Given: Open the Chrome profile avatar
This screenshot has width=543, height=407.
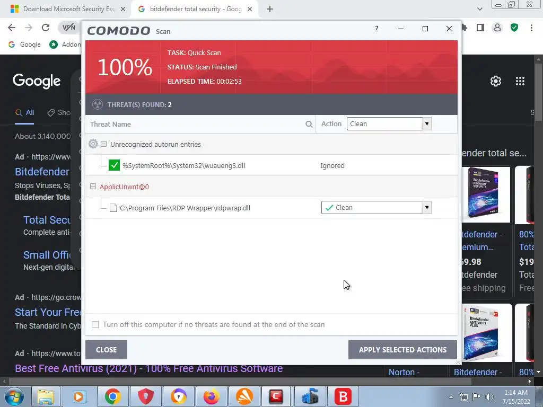Looking at the screenshot, I should pyautogui.click(x=497, y=28).
